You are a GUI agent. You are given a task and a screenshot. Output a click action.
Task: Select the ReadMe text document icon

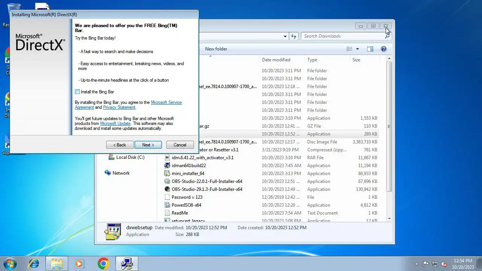(x=168, y=213)
